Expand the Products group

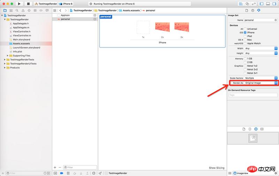tap(5, 68)
